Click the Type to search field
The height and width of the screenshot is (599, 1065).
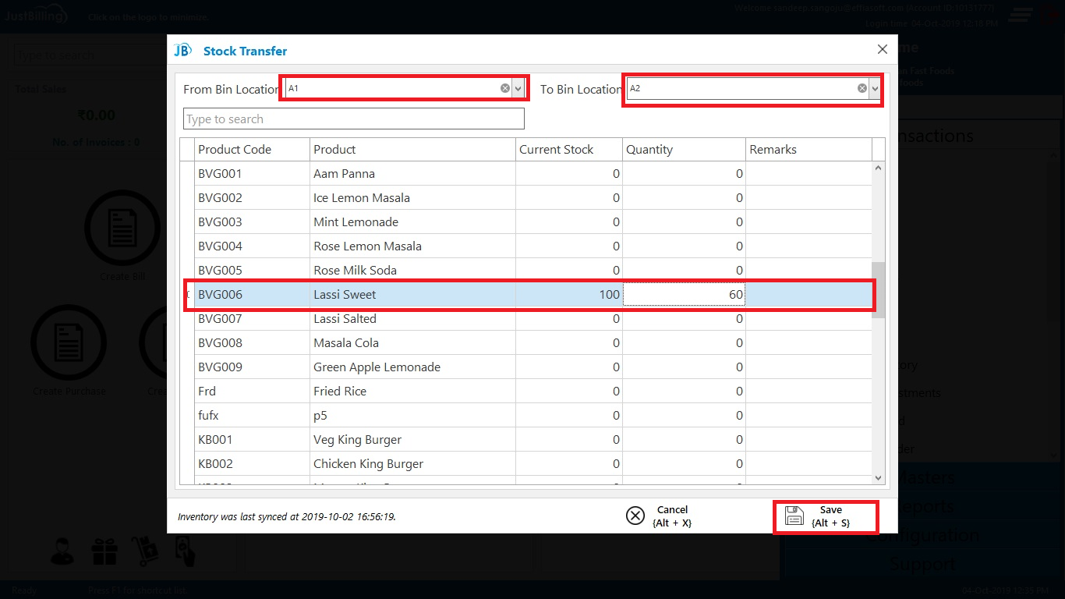coord(353,119)
